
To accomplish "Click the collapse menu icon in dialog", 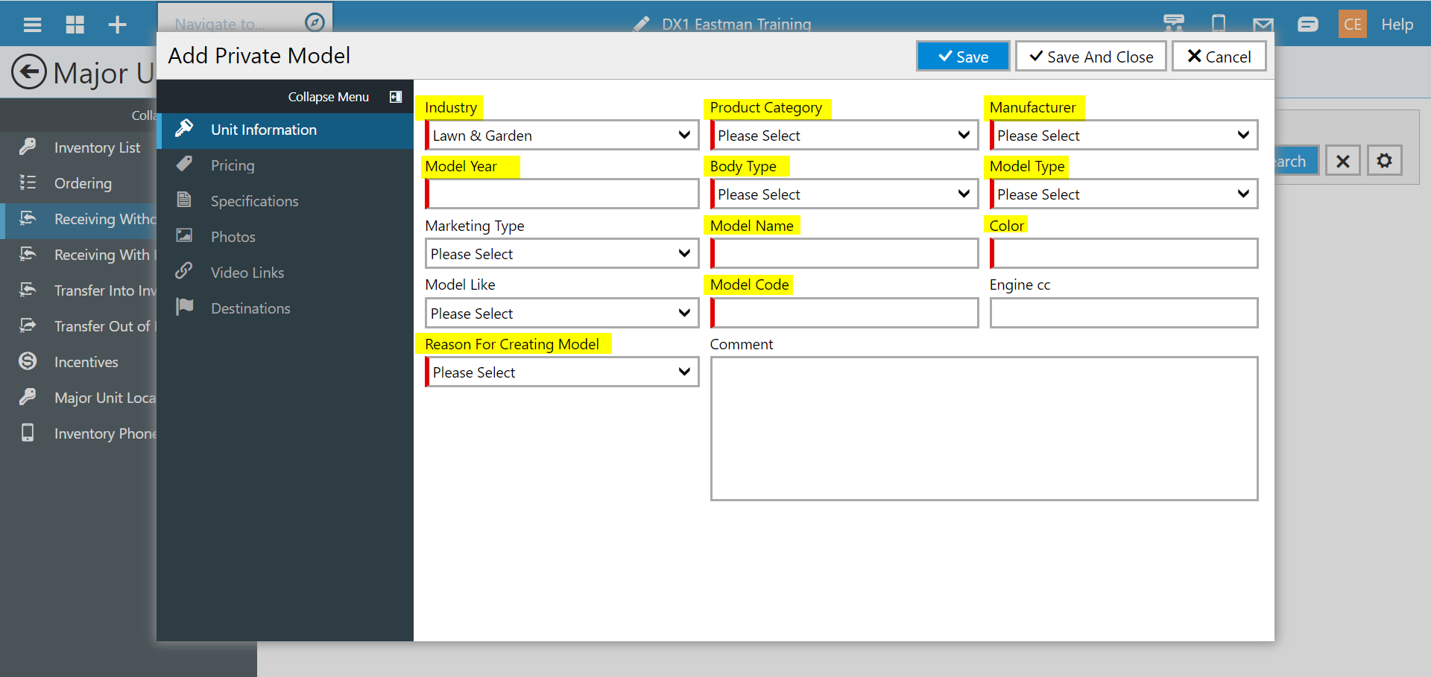I will (396, 97).
